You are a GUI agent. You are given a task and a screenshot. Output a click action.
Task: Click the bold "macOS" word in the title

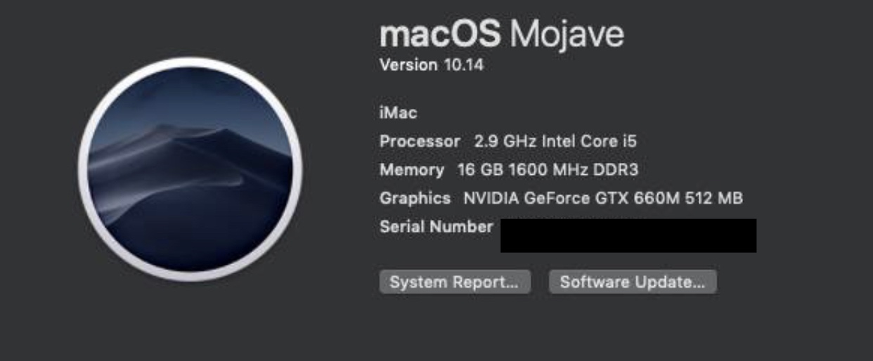click(440, 34)
